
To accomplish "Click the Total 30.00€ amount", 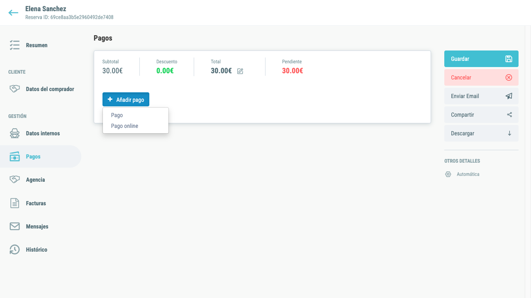I will tap(221, 71).
